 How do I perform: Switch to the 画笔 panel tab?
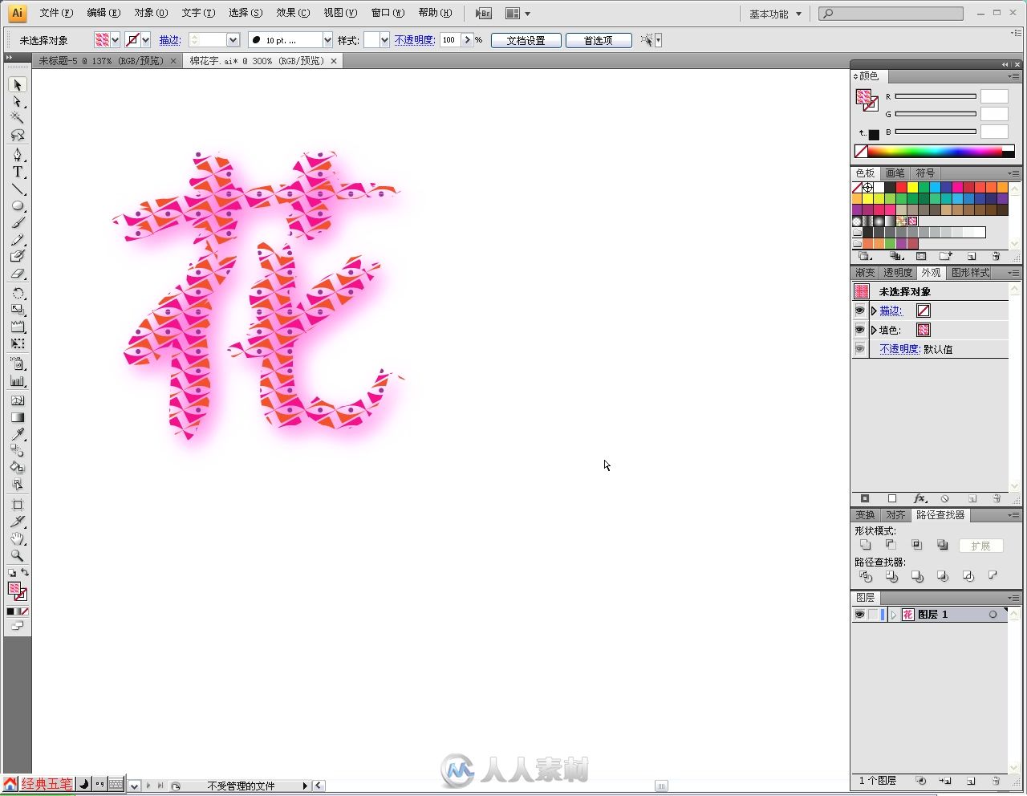(895, 173)
